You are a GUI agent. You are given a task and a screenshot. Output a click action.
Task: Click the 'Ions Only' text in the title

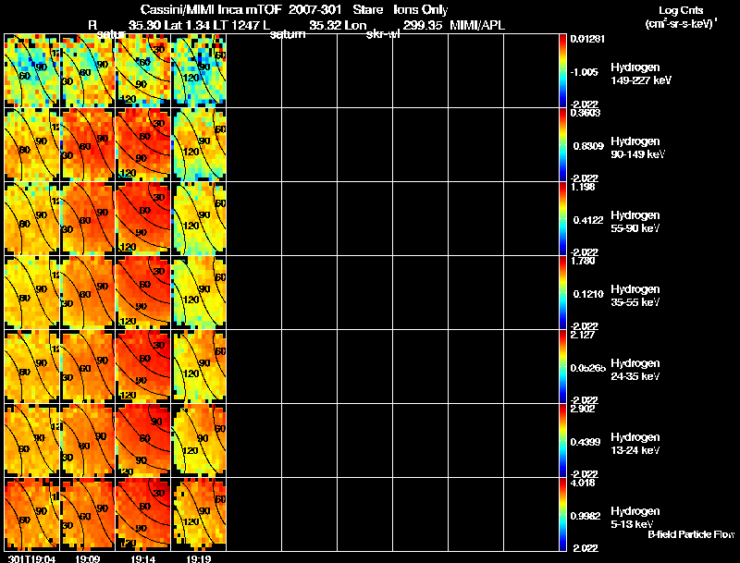[x=421, y=9]
